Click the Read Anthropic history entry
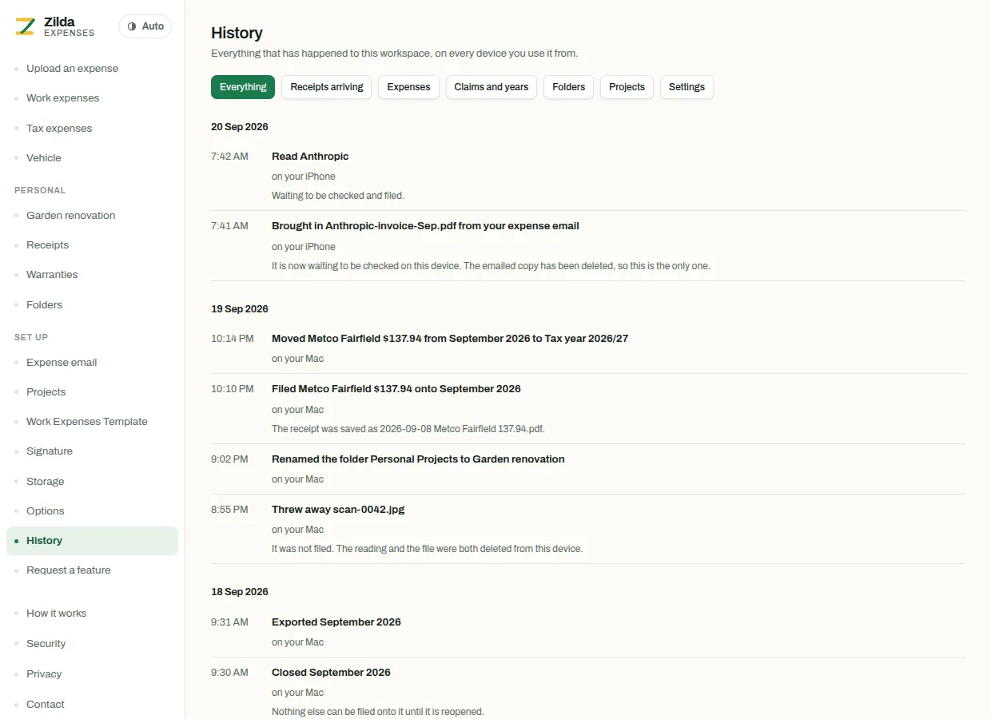Screen dimensions: 991x719 click(310, 157)
